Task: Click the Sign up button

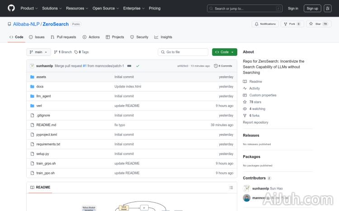Action: point(312,8)
